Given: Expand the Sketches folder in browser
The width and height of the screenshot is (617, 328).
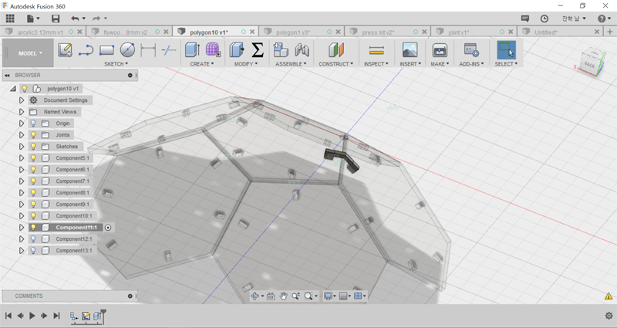Looking at the screenshot, I should click(x=22, y=147).
